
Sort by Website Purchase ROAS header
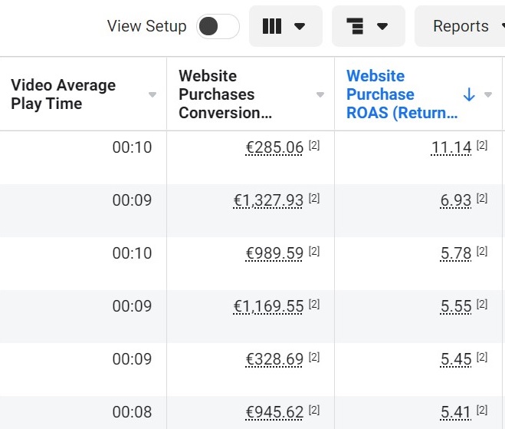tap(402, 94)
